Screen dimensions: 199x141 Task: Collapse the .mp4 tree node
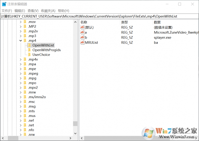pyautogui.click(x=21, y=41)
